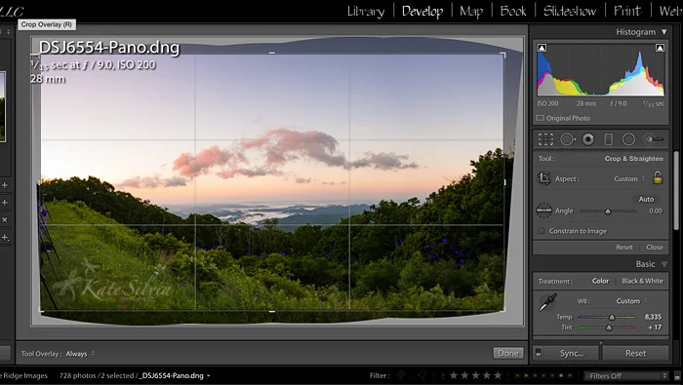
Task: Enable Constrain to Image checkbox
Action: (542, 231)
